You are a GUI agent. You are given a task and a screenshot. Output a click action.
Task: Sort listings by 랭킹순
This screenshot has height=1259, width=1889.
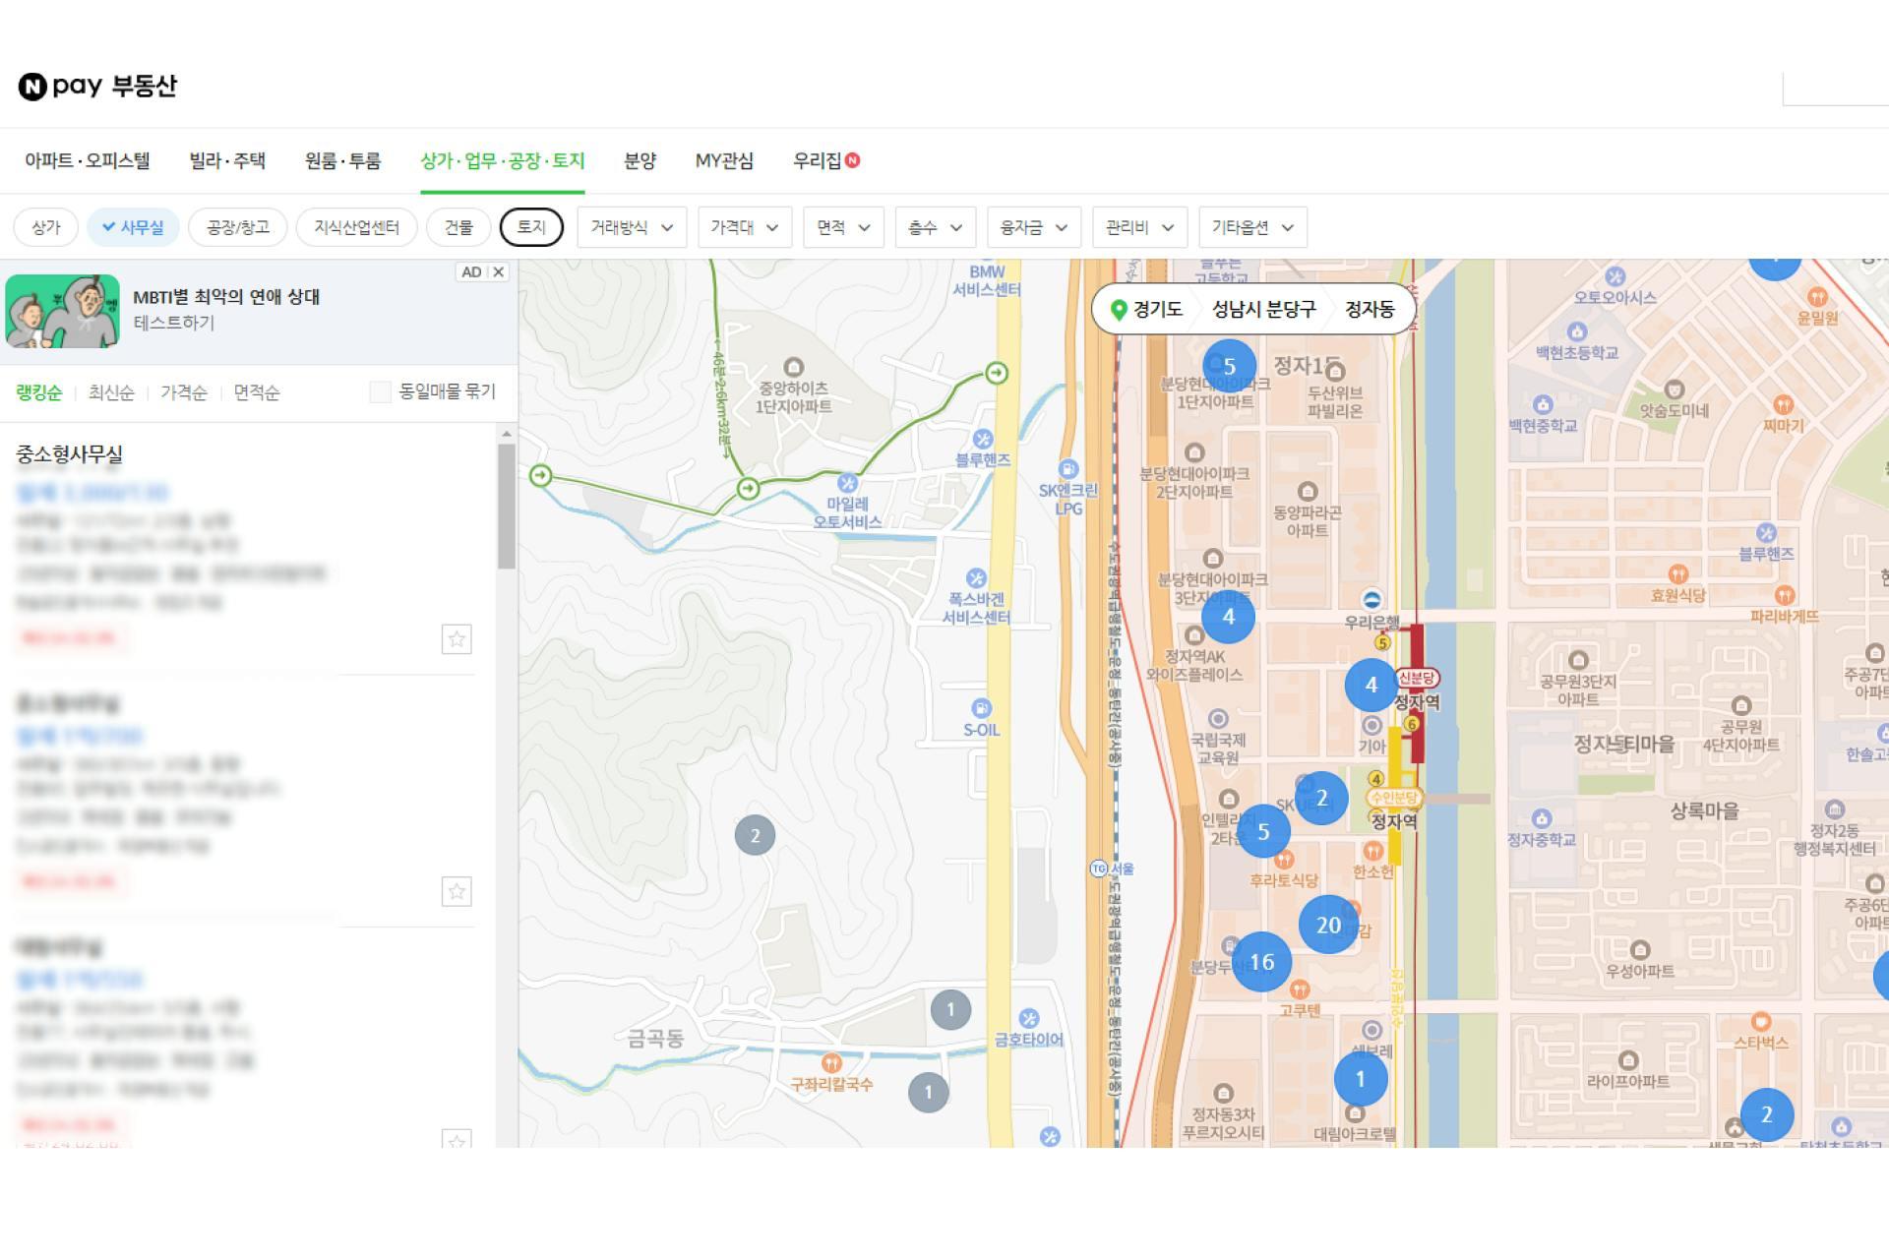[x=39, y=392]
